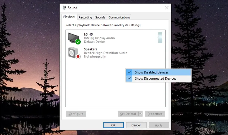Image resolution: width=228 pixels, height=135 pixels.
Task: Click the green default-device checkmark badge
Action: click(78, 42)
